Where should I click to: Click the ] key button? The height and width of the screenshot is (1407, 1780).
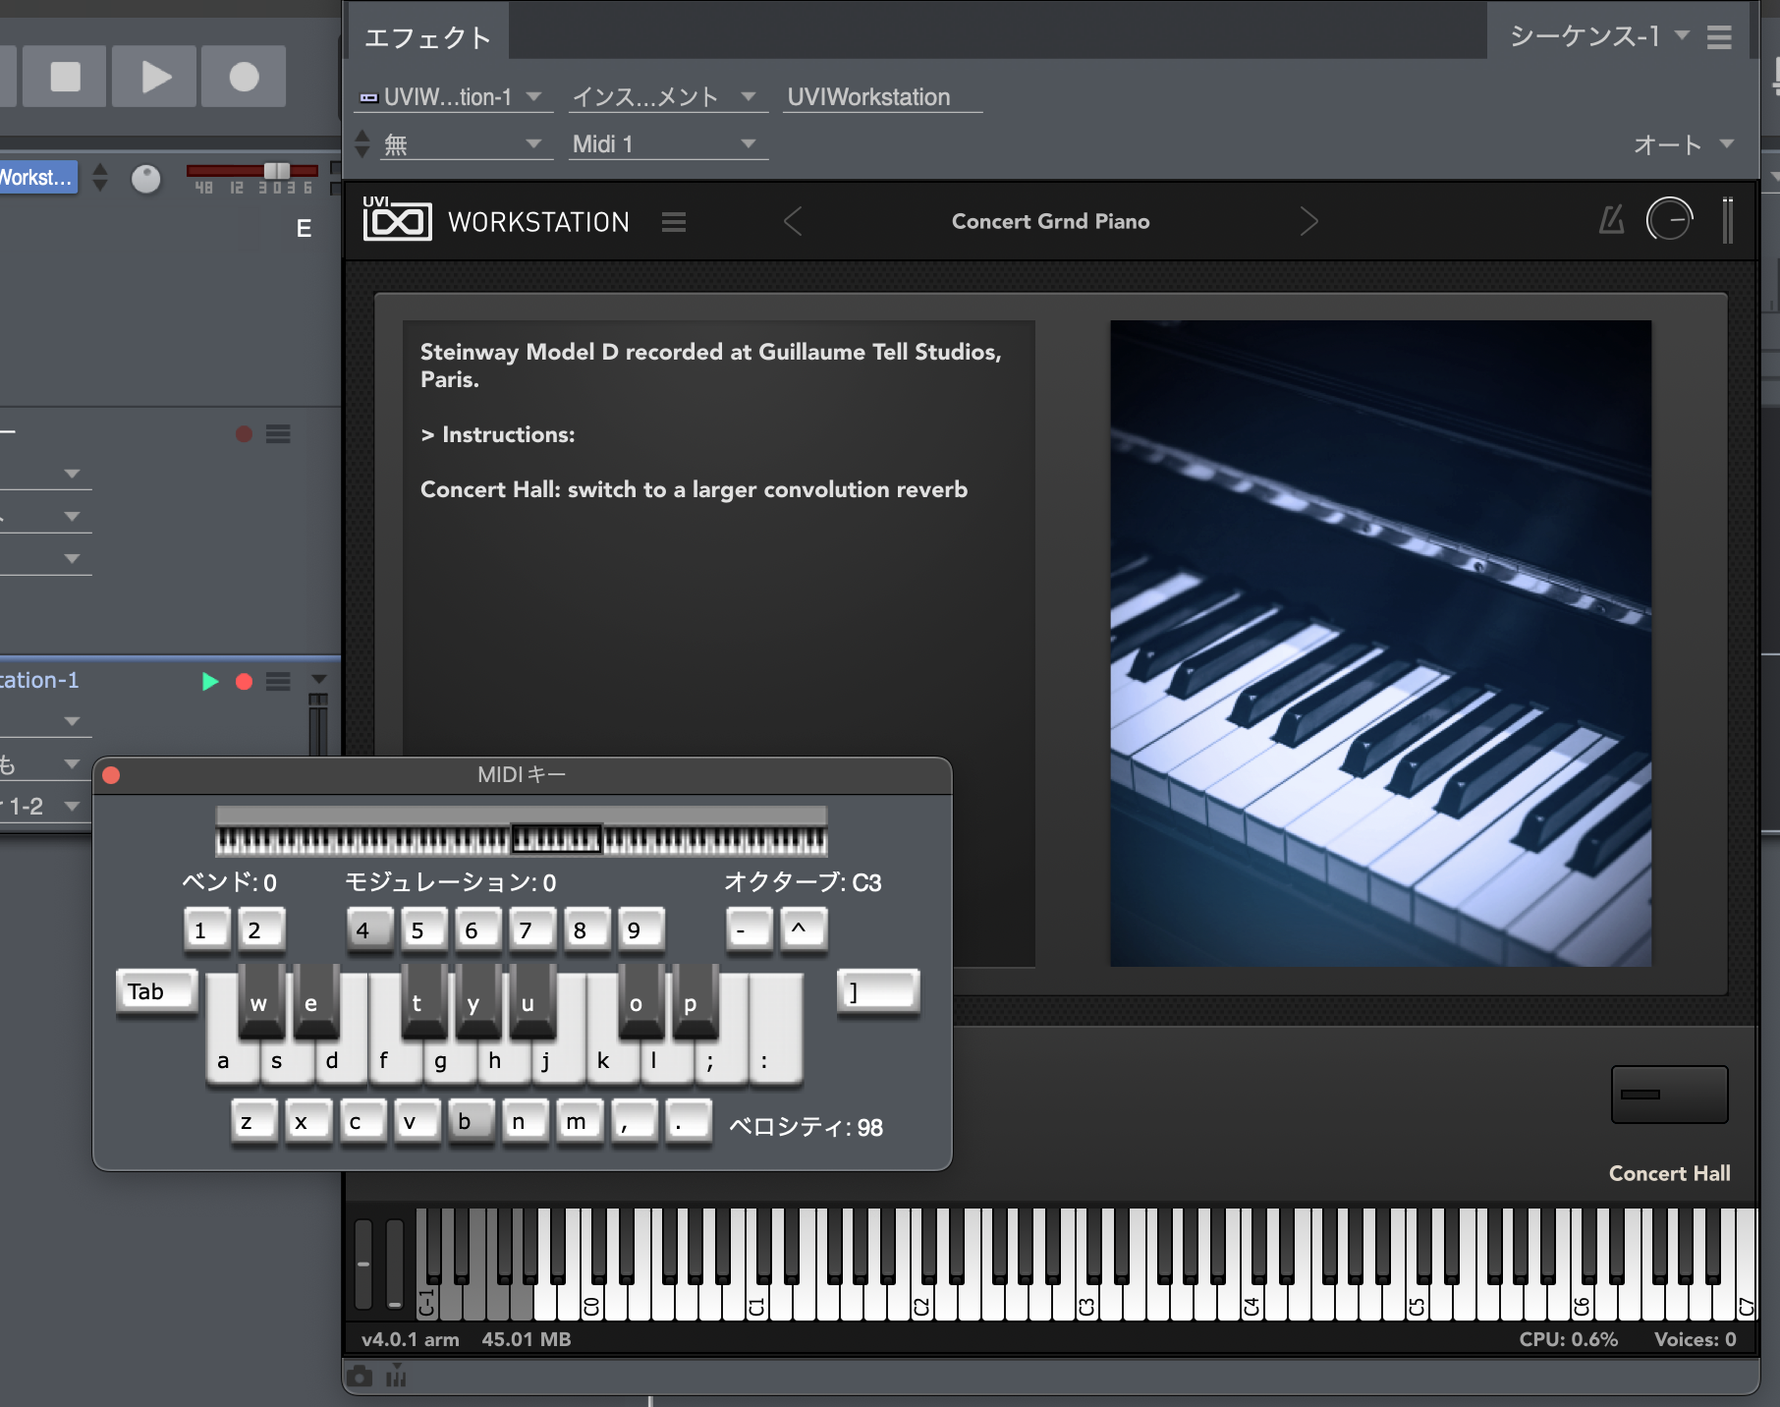[x=878, y=991]
